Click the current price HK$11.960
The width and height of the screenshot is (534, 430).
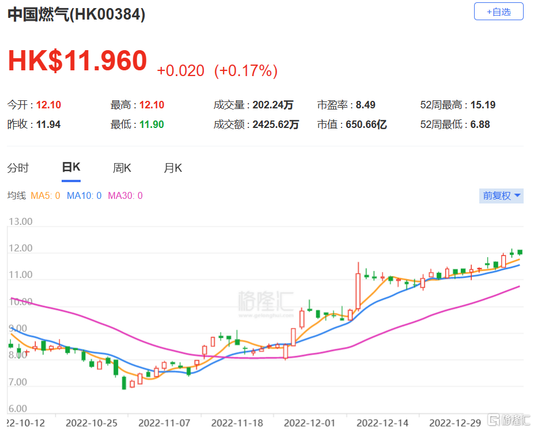[x=78, y=61]
